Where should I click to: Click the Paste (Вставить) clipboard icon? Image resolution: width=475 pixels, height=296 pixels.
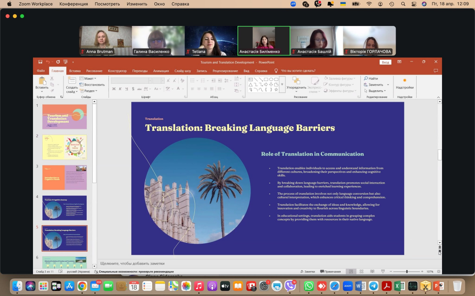point(42,81)
